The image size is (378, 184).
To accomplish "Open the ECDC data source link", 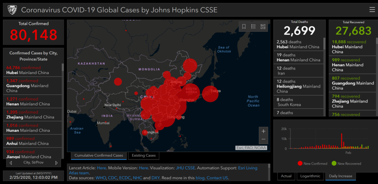I will click(125, 178).
